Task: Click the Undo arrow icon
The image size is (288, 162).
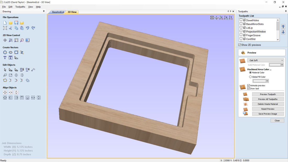Action: coord(27,28)
